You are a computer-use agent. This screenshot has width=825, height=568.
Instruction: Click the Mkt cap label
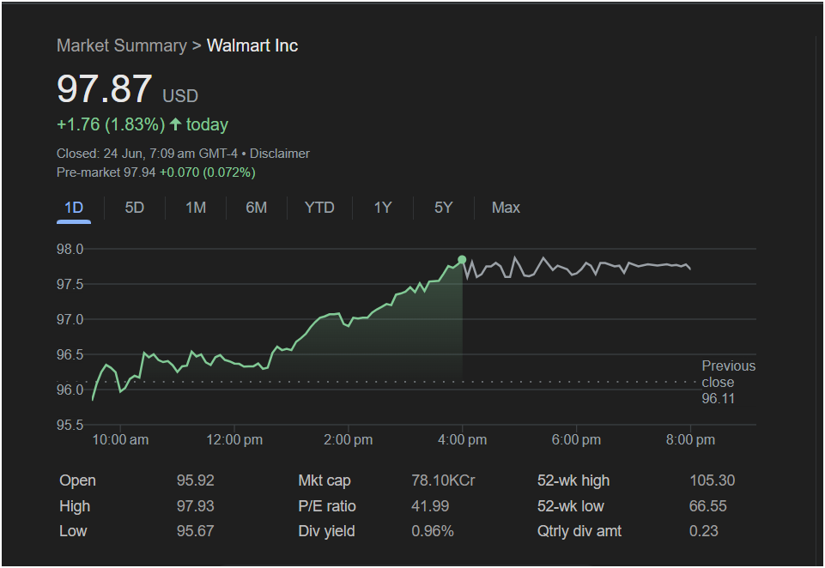coord(325,480)
